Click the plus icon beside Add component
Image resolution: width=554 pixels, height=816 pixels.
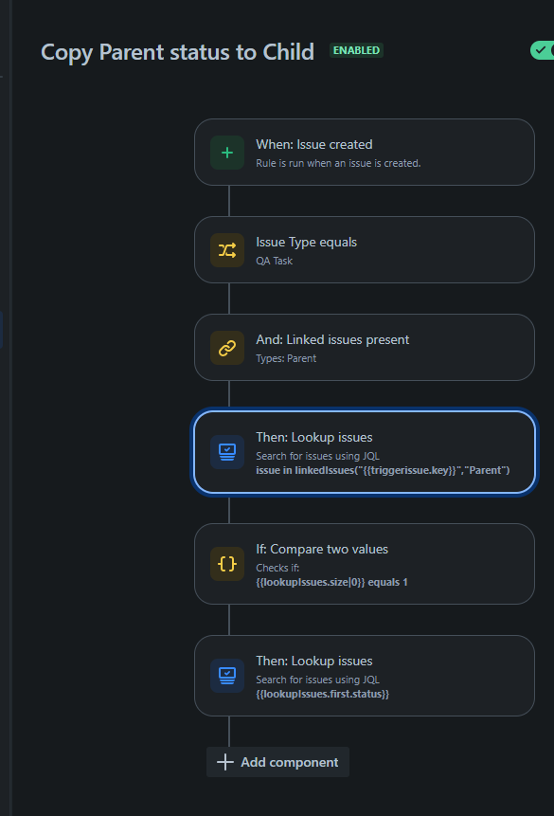pyautogui.click(x=224, y=762)
